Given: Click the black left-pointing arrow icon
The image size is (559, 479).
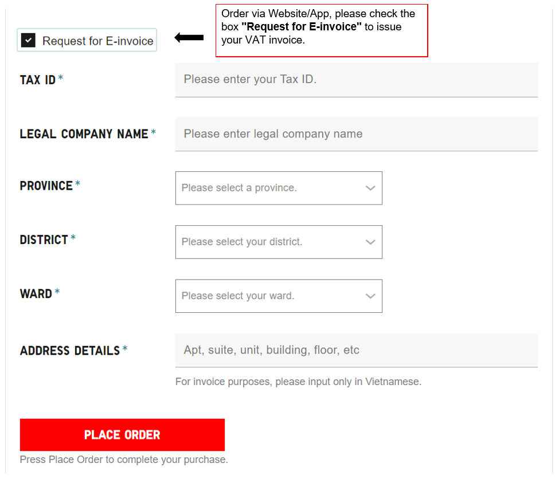Looking at the screenshot, I should 189,38.
